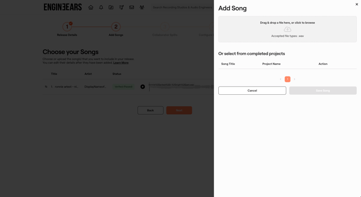Click the community people icon

coord(142,7)
